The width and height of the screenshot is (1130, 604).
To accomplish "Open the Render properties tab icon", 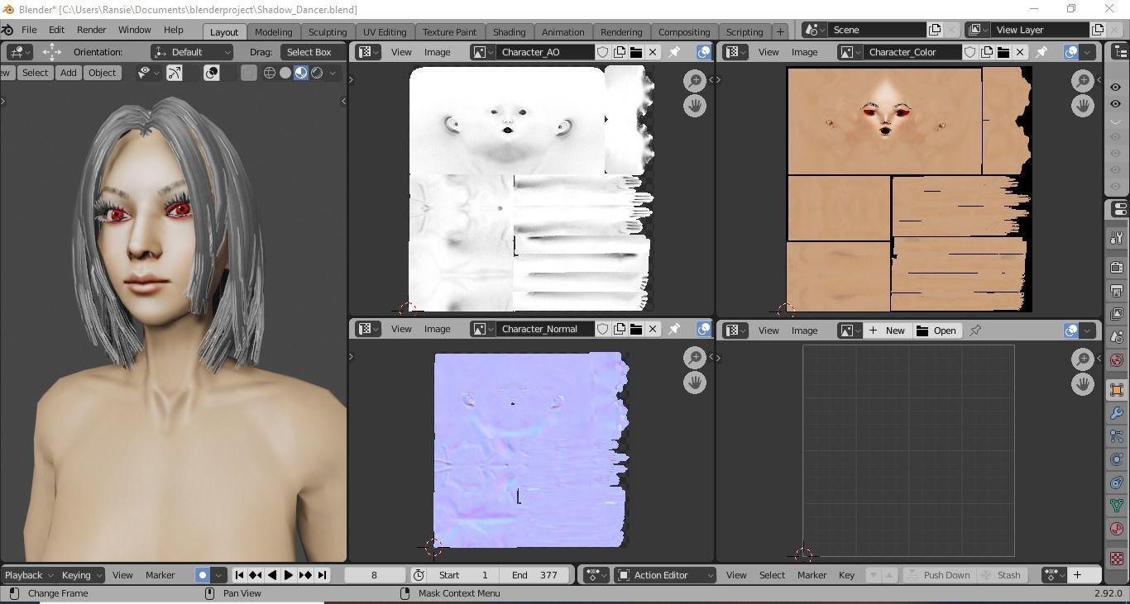I will tap(1117, 268).
